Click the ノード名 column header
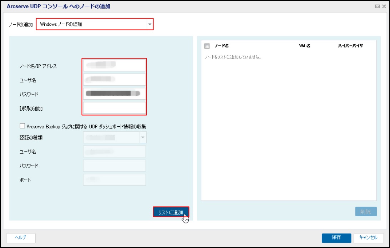Screen dimensions: 390x248 tap(222, 46)
